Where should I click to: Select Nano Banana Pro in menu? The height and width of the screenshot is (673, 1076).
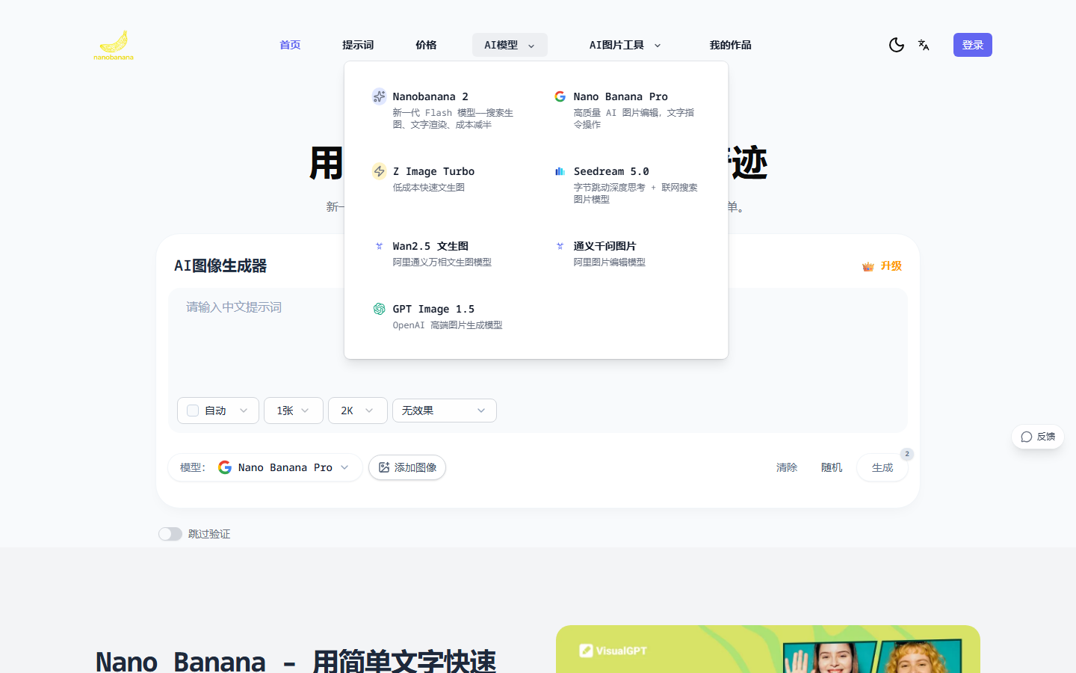tap(627, 110)
